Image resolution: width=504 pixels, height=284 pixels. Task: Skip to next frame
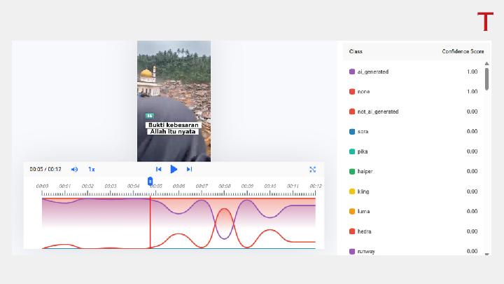click(x=189, y=169)
